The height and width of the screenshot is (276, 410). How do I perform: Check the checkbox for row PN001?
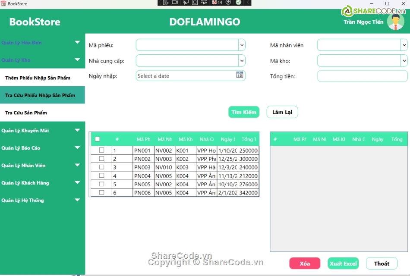coord(101,150)
